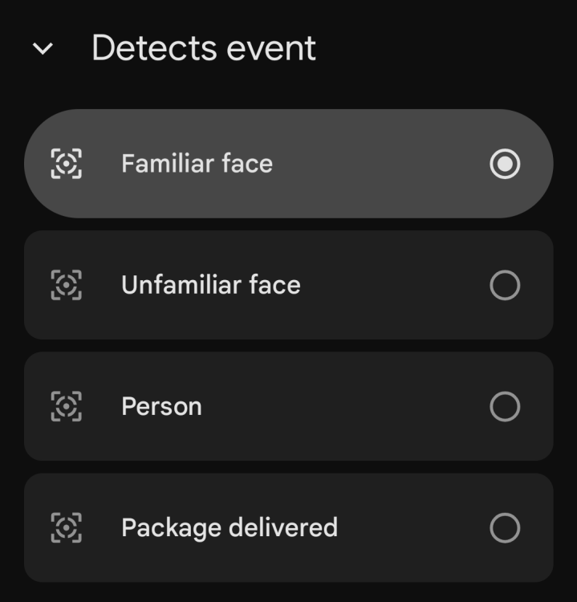Click empty space inside the Unfamiliar face card

(x=393, y=285)
